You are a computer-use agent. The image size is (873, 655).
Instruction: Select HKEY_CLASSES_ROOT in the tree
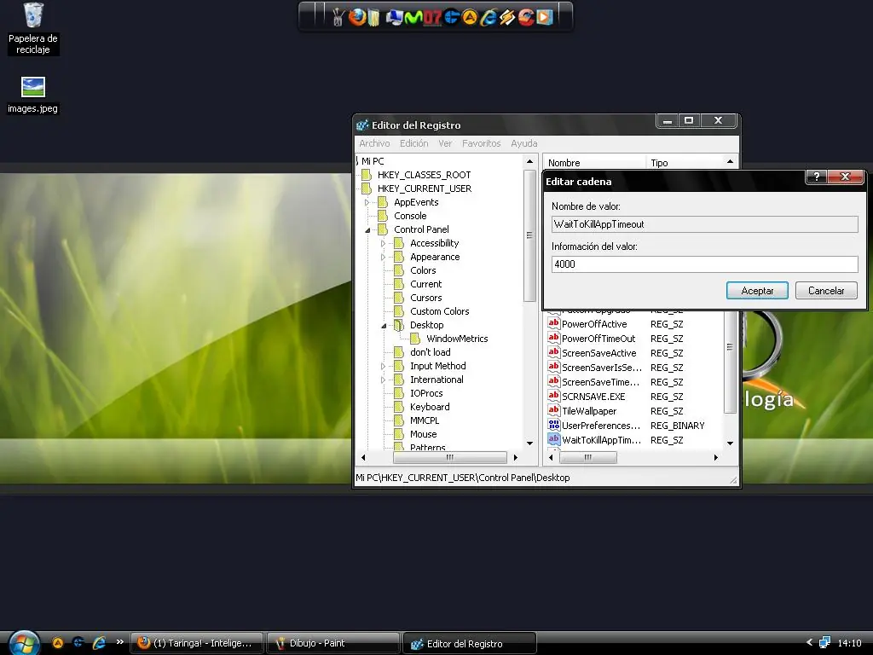pos(424,175)
